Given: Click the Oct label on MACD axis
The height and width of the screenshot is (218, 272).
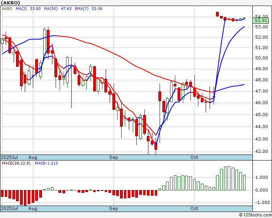Looking at the screenshot, I should coord(194,208).
